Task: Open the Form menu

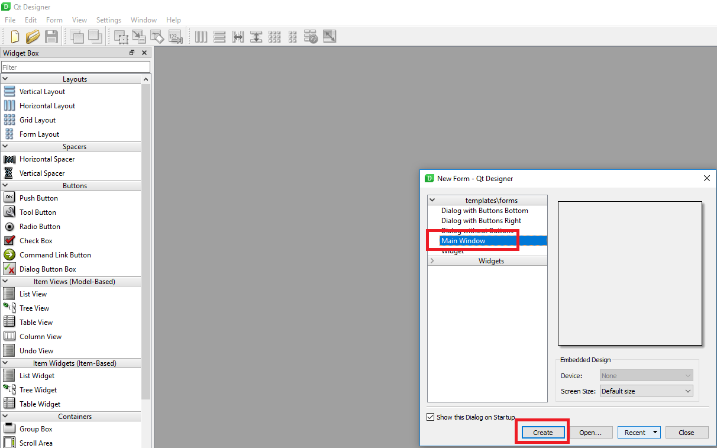Action: [54, 20]
